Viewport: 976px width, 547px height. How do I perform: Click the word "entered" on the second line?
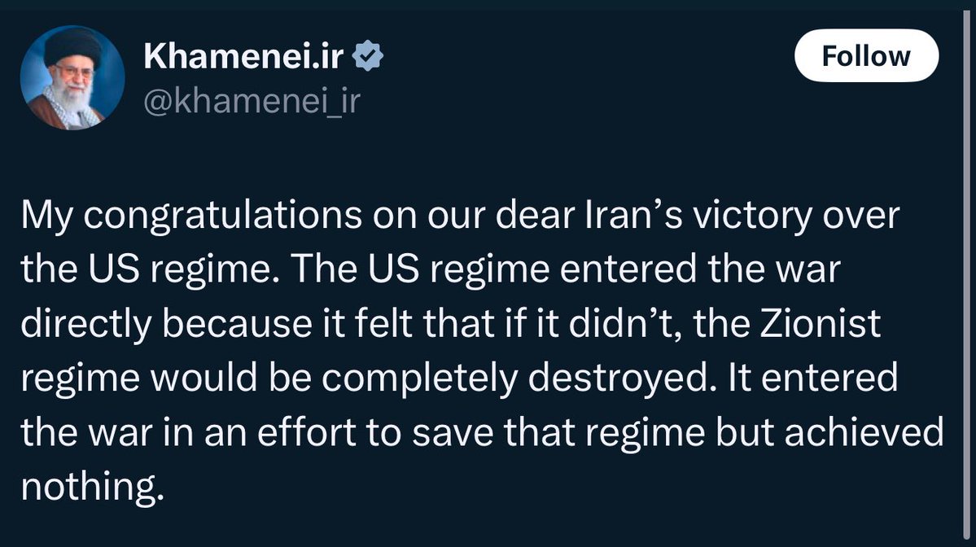coord(628,269)
